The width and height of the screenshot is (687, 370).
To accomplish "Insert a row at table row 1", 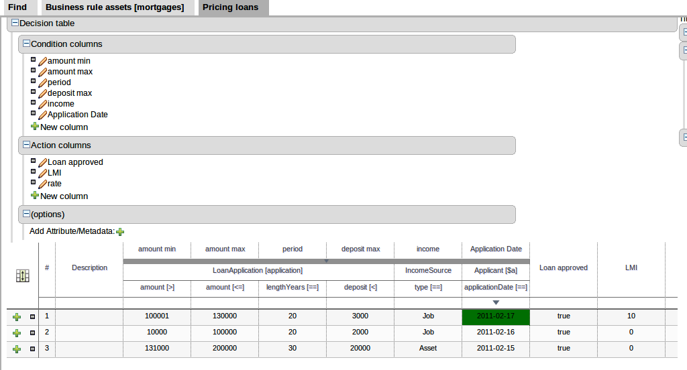I will click(x=17, y=316).
